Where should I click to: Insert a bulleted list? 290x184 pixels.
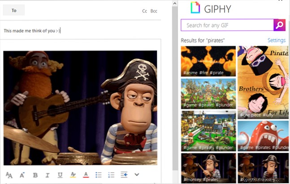[99, 175]
